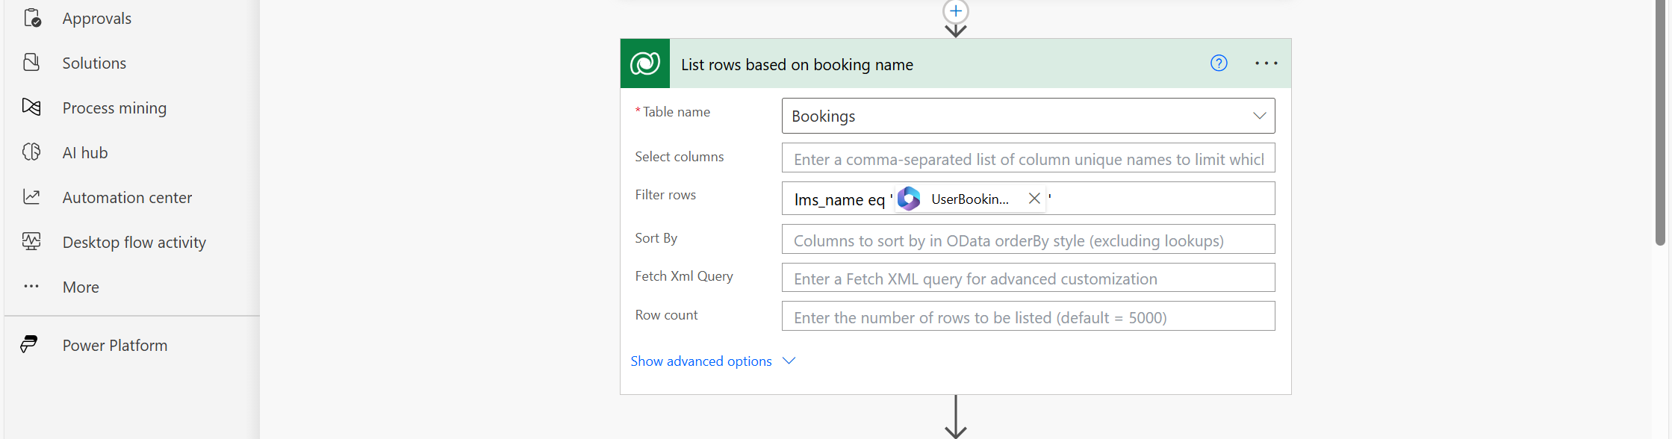Expand the More menu in sidebar
Image resolution: width=1672 pixels, height=439 pixels.
pyautogui.click(x=81, y=287)
